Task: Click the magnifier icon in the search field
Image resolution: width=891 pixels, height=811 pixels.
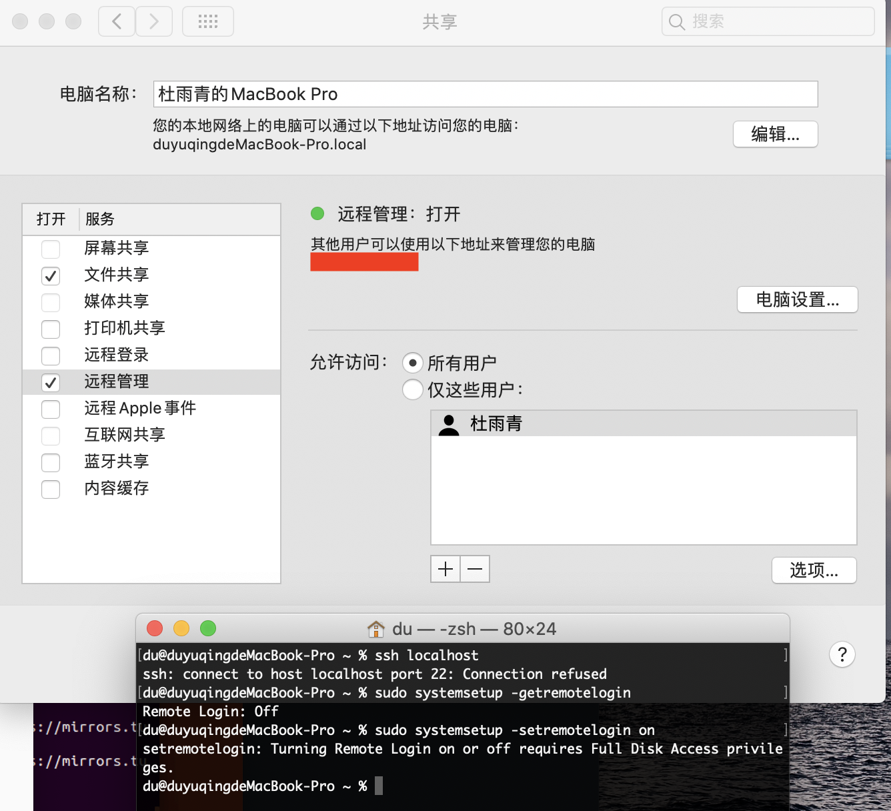Action: pyautogui.click(x=677, y=22)
